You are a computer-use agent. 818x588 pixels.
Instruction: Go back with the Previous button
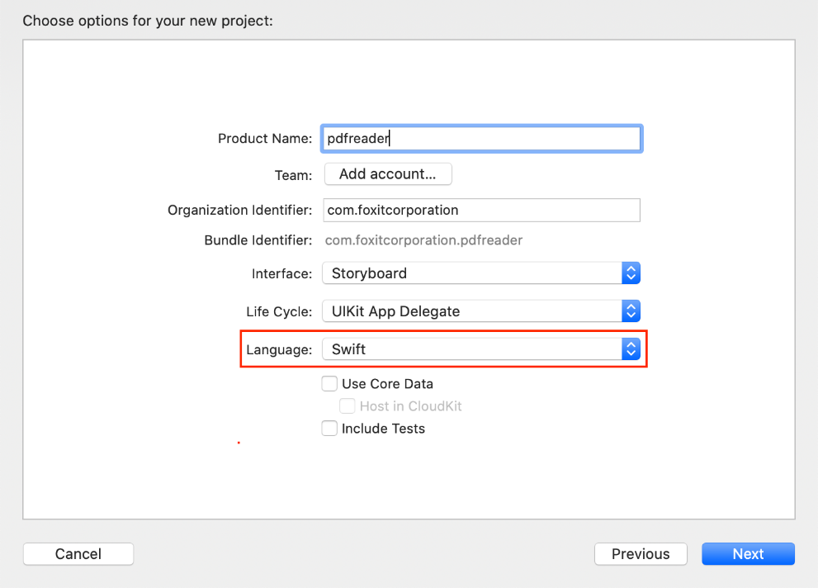pos(641,554)
